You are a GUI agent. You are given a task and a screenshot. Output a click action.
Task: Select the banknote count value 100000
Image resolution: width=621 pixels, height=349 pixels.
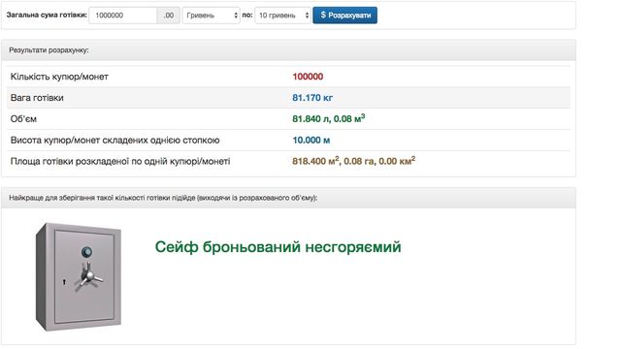308,77
